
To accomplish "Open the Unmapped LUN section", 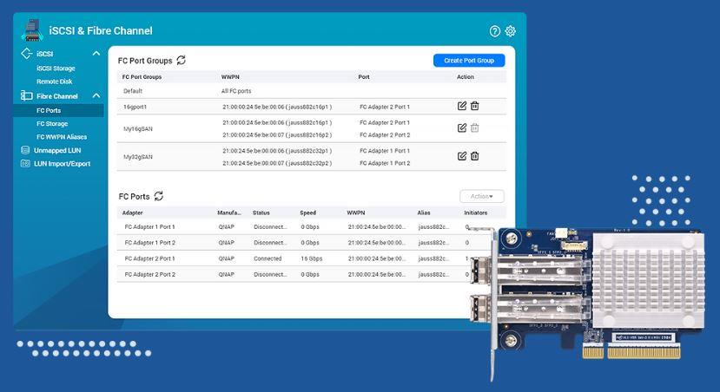I will coord(57,150).
